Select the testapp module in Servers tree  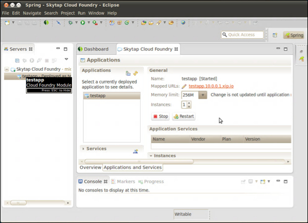click(x=38, y=76)
